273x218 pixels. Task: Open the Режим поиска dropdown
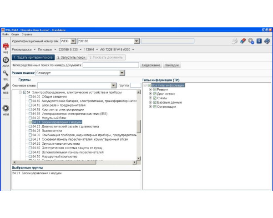point(122,73)
